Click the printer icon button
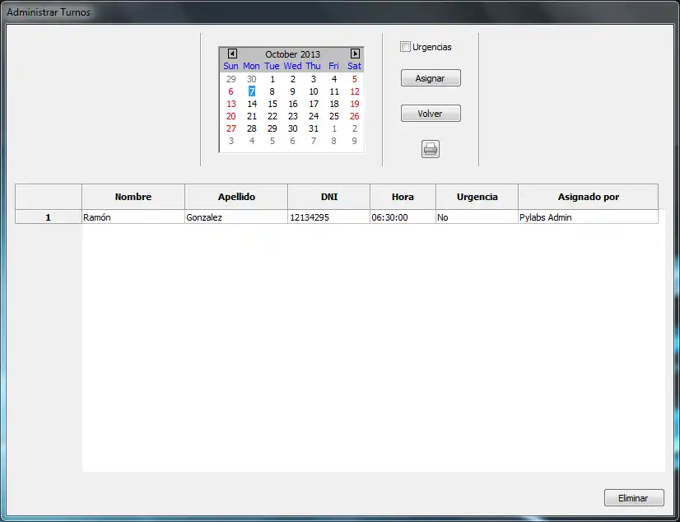The height and width of the screenshot is (522, 680). point(431,149)
